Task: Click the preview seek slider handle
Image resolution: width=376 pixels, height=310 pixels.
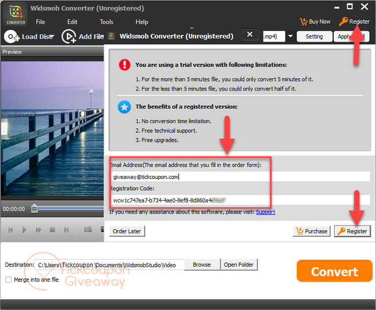Action: [x=34, y=208]
